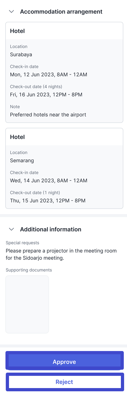This screenshot has width=127, height=400.
Task: Collapse the Additional information chevron
Action: pyautogui.click(x=12, y=229)
